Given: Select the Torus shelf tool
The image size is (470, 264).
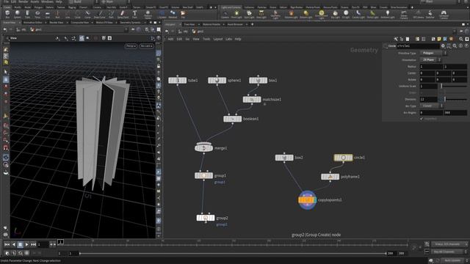Looking at the screenshot, I should click(x=37, y=14).
